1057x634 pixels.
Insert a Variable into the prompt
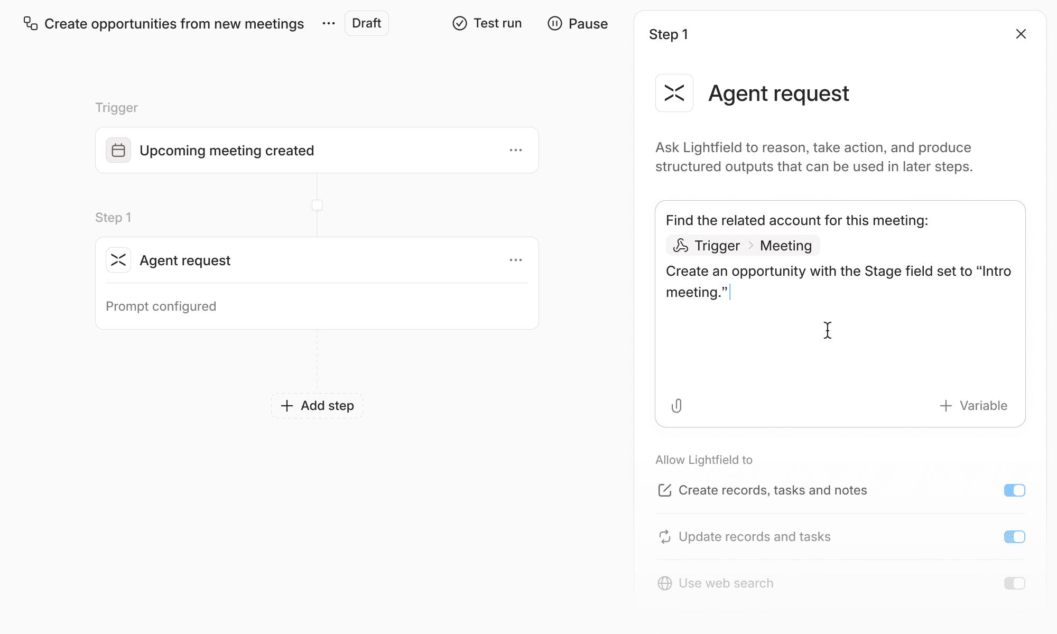(973, 406)
